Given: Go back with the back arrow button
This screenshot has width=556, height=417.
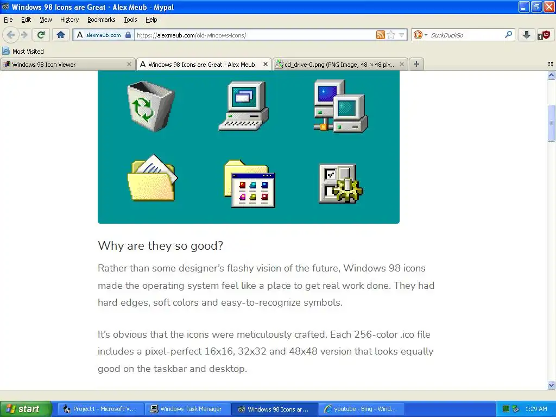Looking at the screenshot, I should click(x=11, y=35).
